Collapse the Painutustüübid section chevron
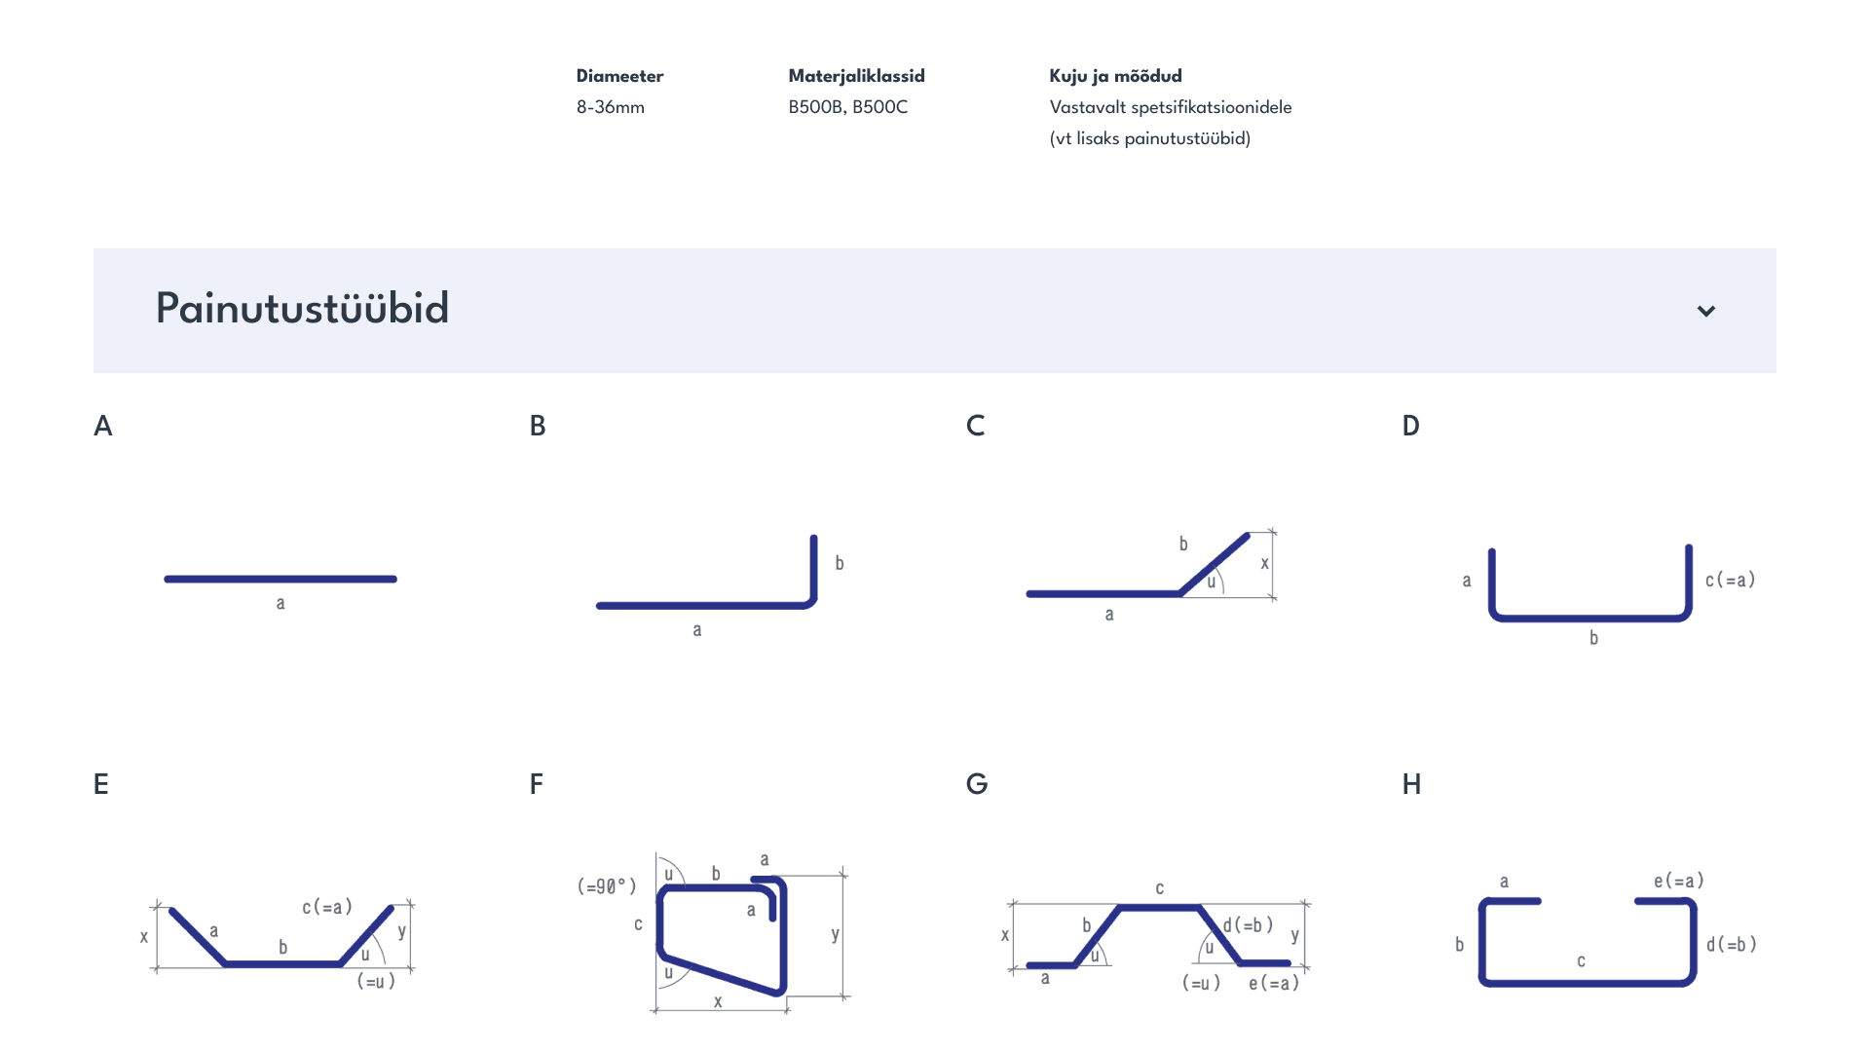 tap(1705, 312)
